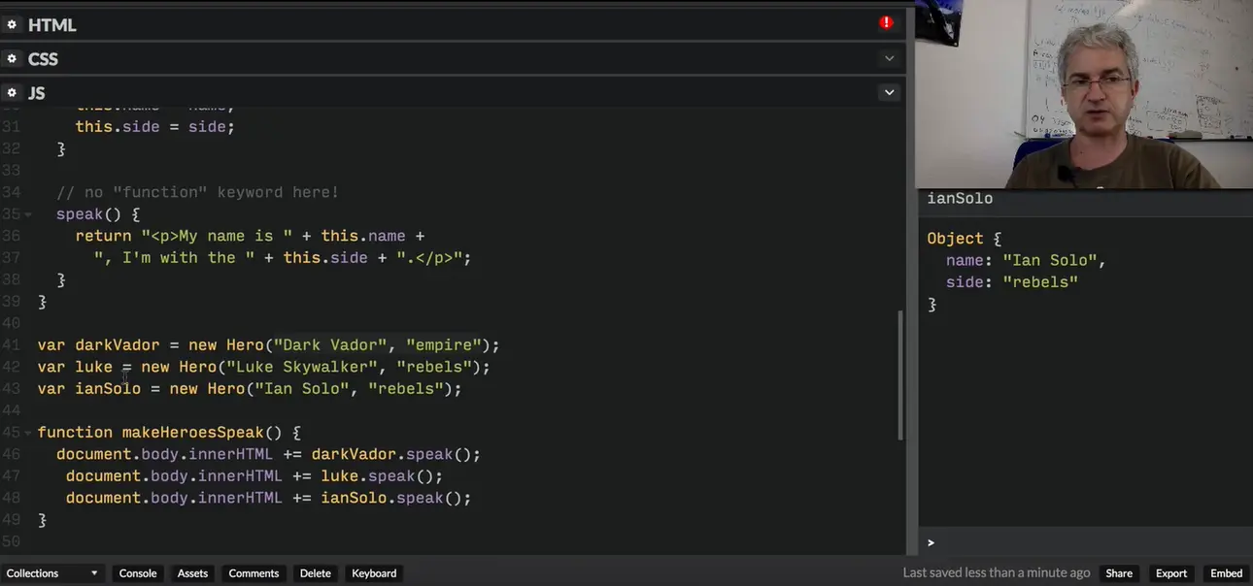This screenshot has width=1253, height=586.
Task: Expand the CSS panel dropdown chevron
Action: pyautogui.click(x=889, y=58)
